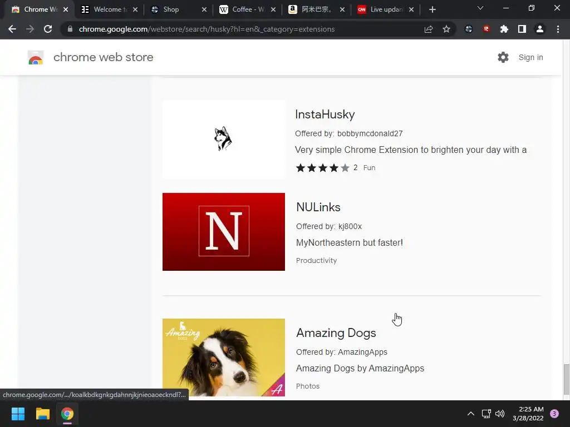570x427 pixels.
Task: Close the Coffee Wikipedia tab
Action: coord(273,9)
